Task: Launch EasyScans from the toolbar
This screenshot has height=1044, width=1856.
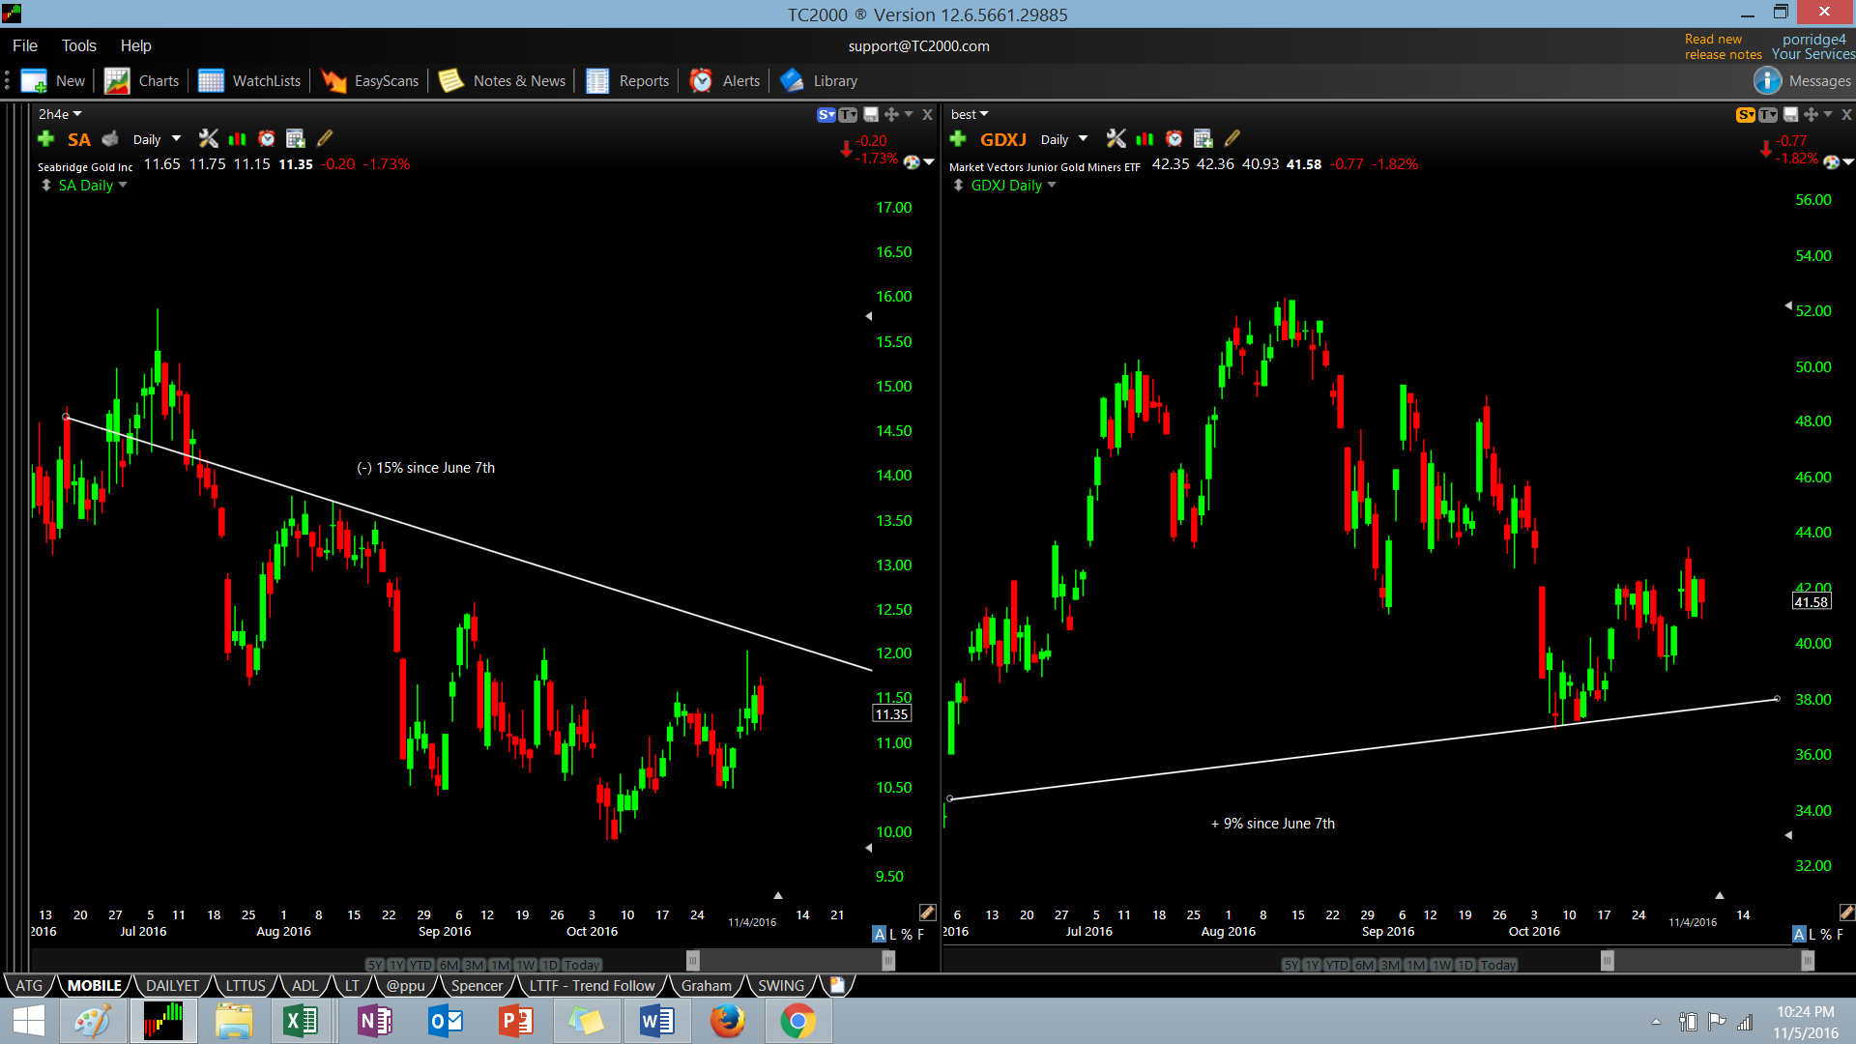Action: [370, 81]
